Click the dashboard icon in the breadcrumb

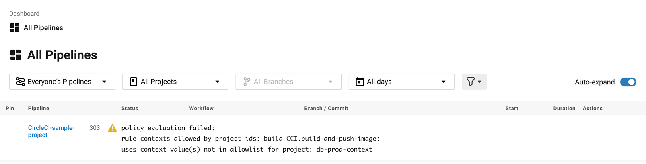pyautogui.click(x=14, y=28)
